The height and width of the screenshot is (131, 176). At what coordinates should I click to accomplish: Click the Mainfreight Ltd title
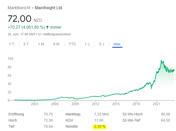coord(48,8)
